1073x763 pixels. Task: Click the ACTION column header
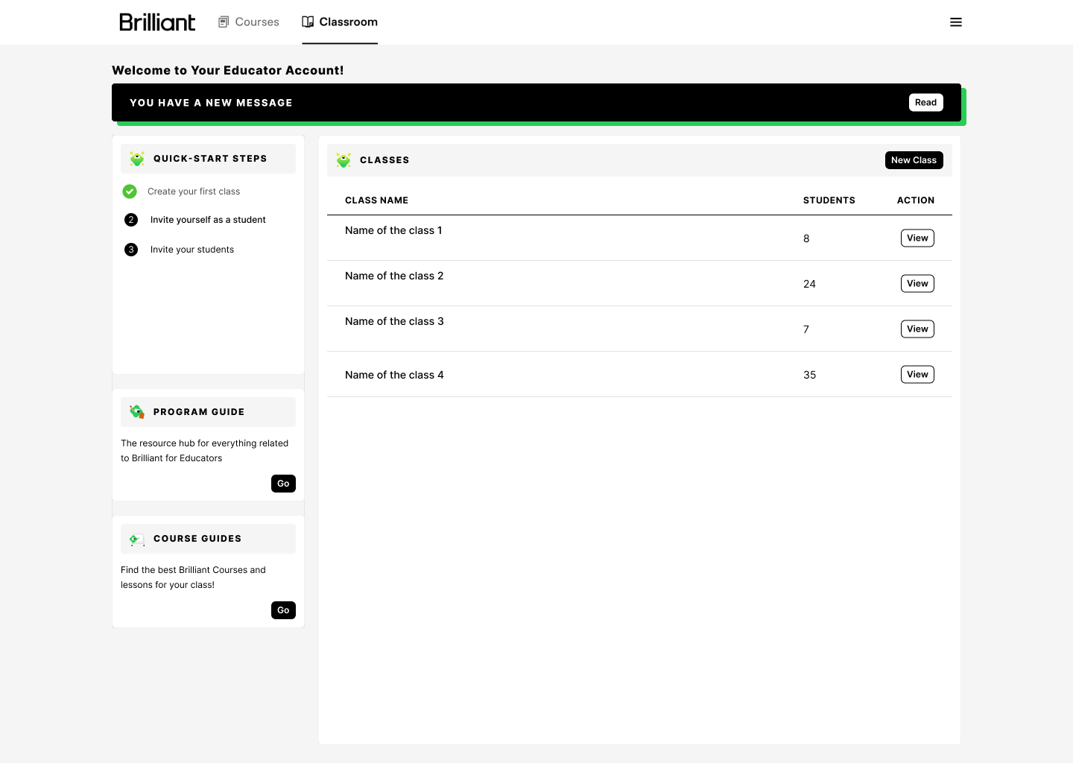pyautogui.click(x=916, y=200)
